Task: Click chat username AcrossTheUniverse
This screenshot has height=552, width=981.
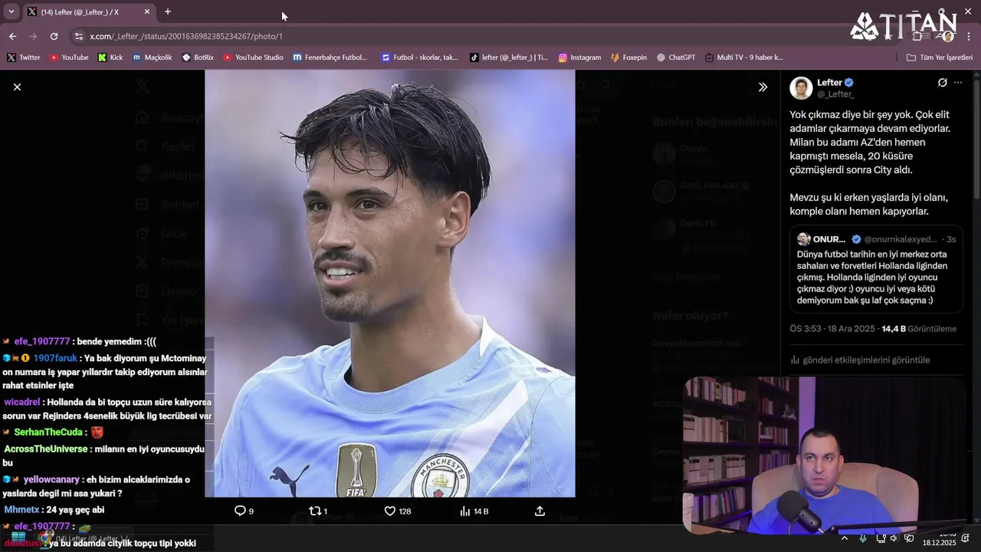Action: pyautogui.click(x=46, y=449)
